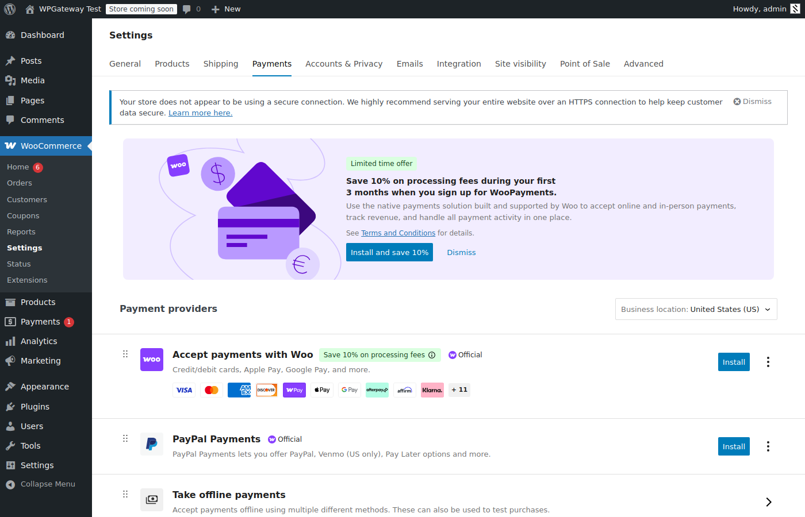Select the Payments tab
Image resolution: width=805 pixels, height=517 pixels.
[272, 64]
